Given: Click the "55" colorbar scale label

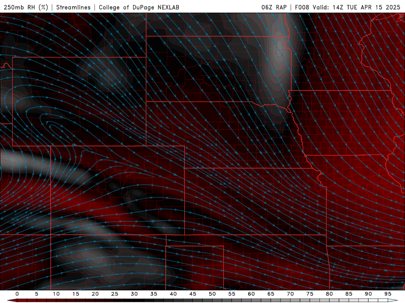Looking at the screenshot, I should [232, 294].
